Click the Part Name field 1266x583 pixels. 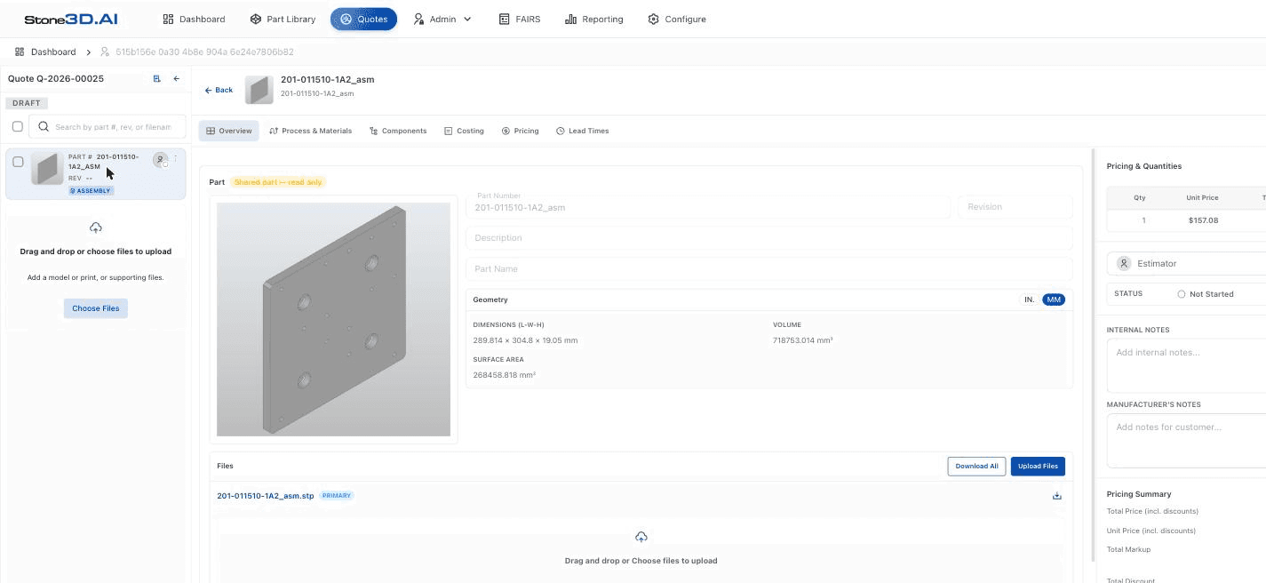(x=768, y=269)
